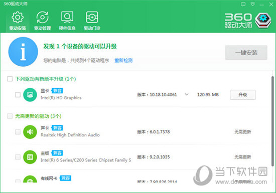This screenshot has width=276, height=193.
Task: Click Intel(R) 6 Series/C200 Chipset text
Action: coord(86,160)
